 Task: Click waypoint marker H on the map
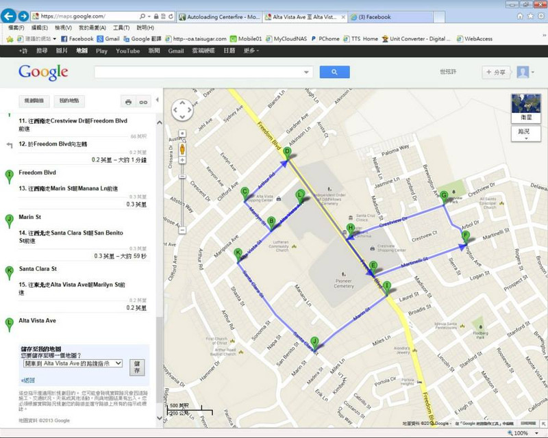click(350, 231)
